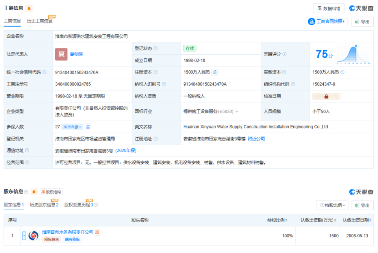Select the English company name text
This screenshot has width=378, height=253.
256,127
